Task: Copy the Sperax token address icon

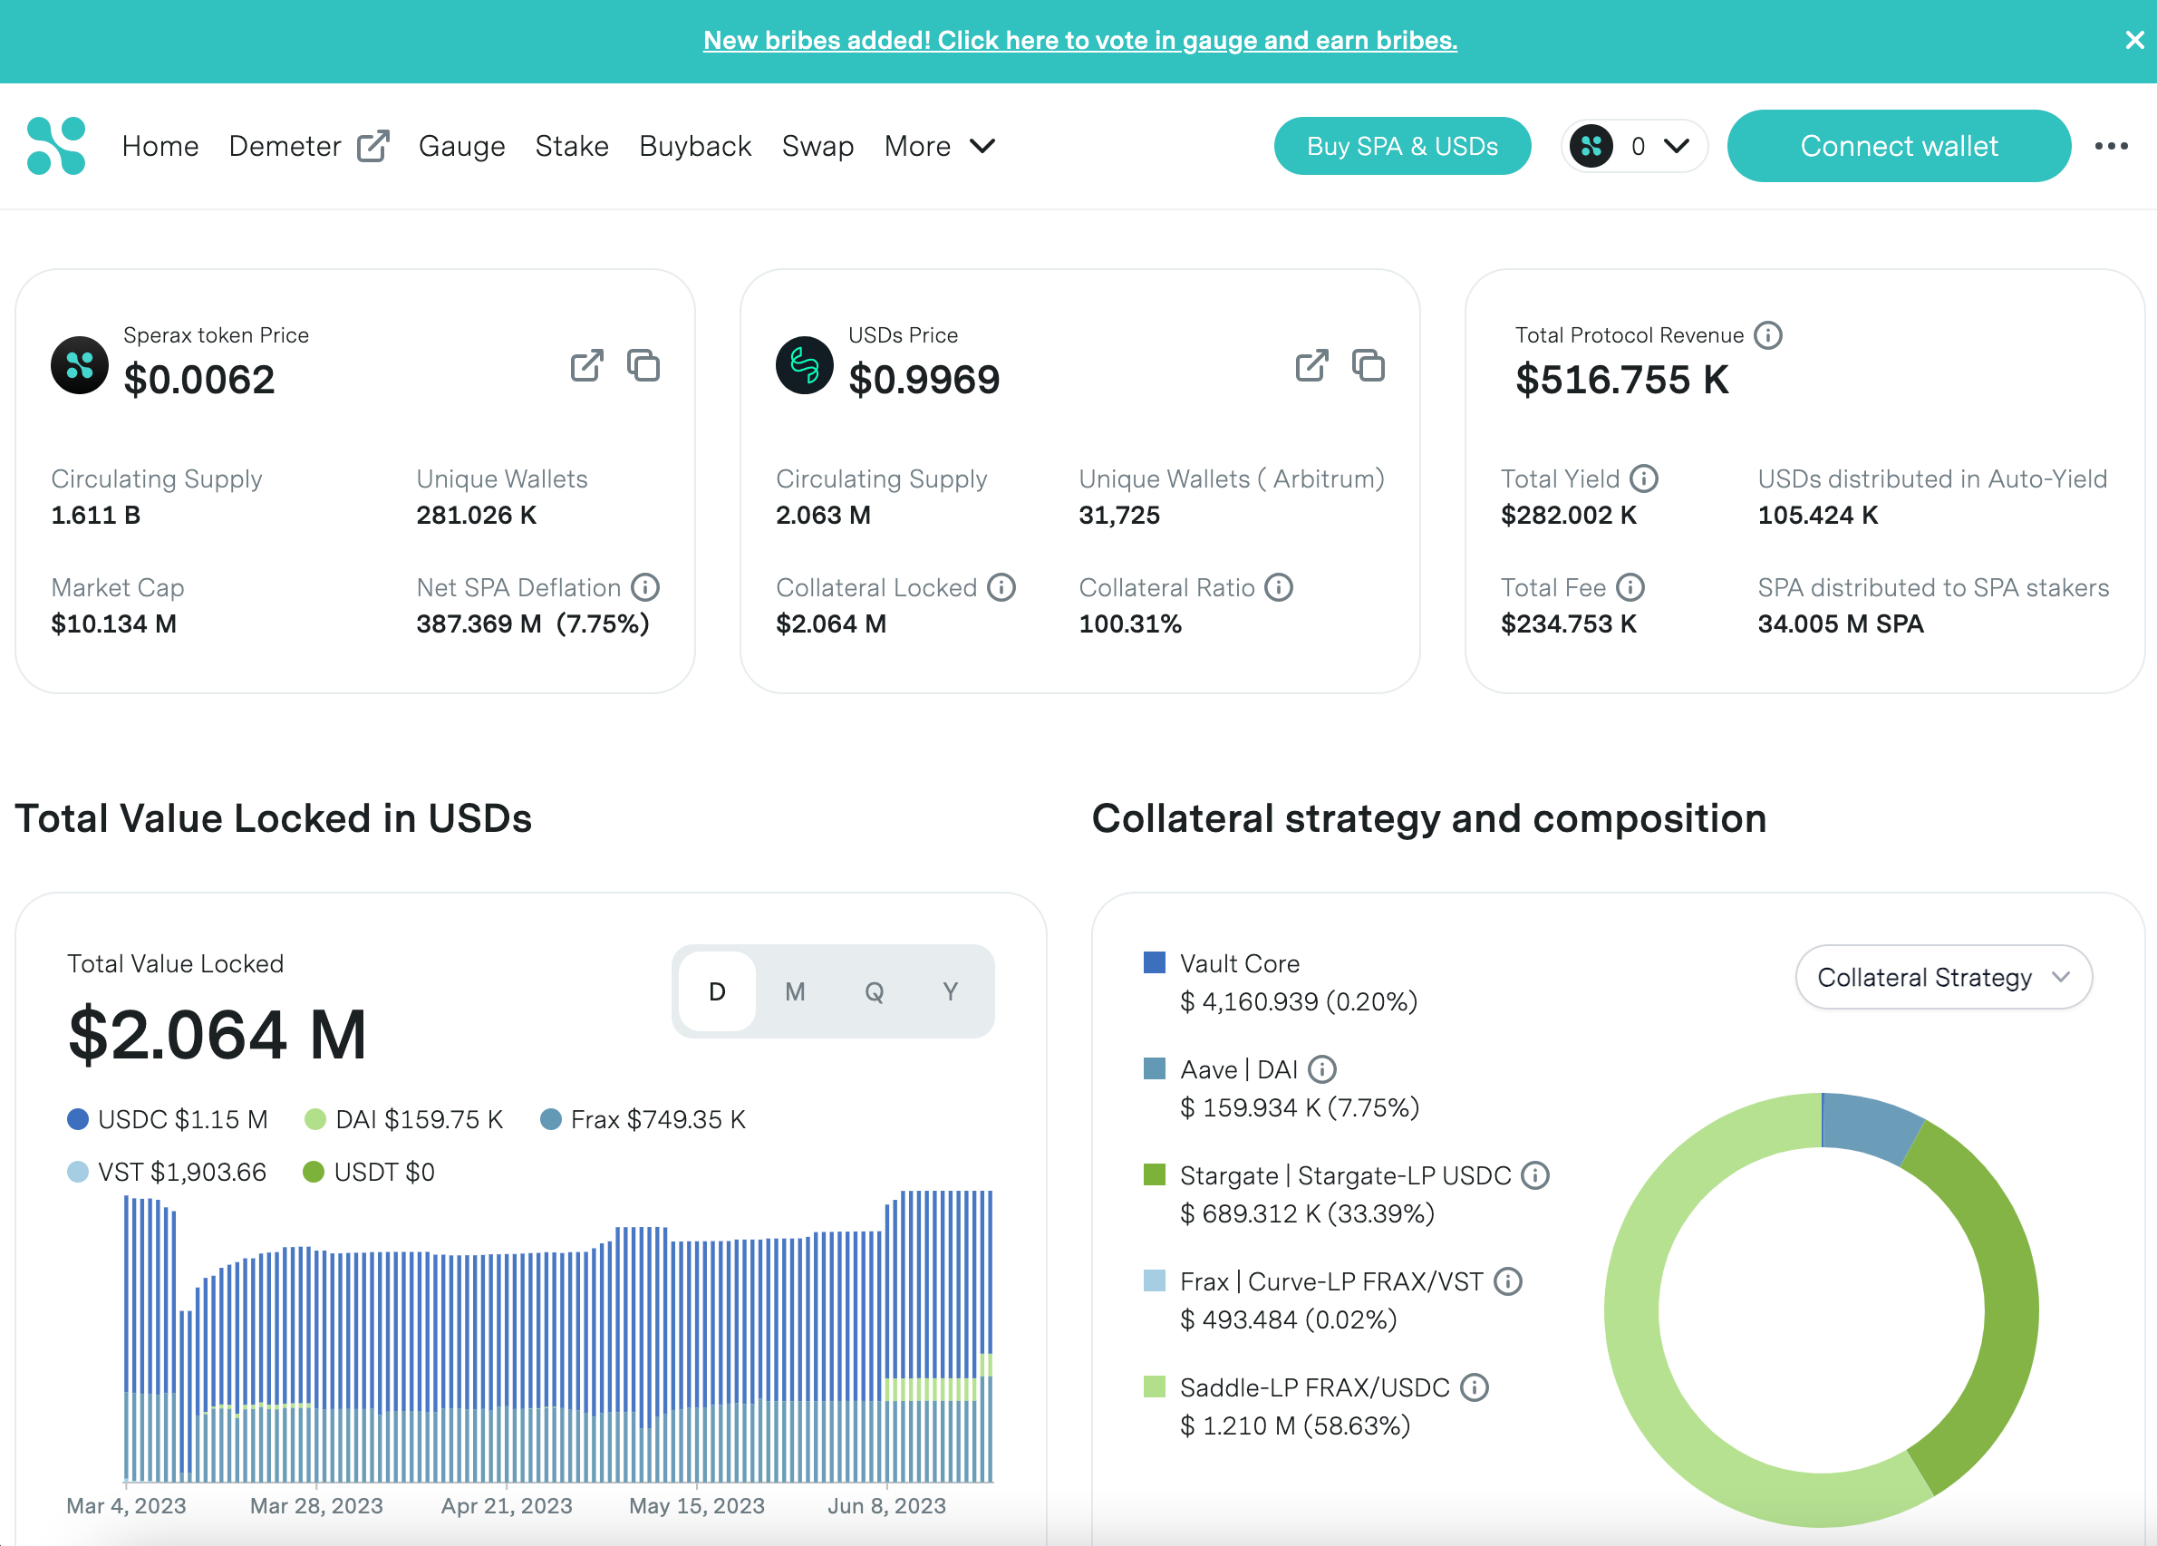Action: click(x=643, y=365)
